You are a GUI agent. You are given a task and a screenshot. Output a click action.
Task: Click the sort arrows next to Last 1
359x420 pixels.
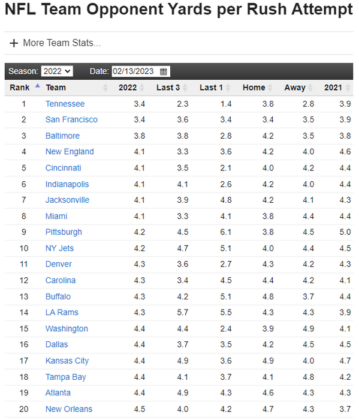click(228, 88)
